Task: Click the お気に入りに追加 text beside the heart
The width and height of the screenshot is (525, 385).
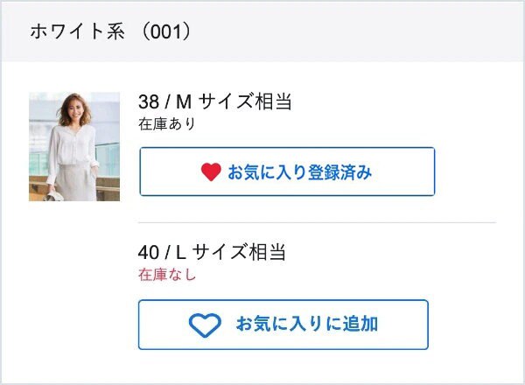Action: coord(306,325)
